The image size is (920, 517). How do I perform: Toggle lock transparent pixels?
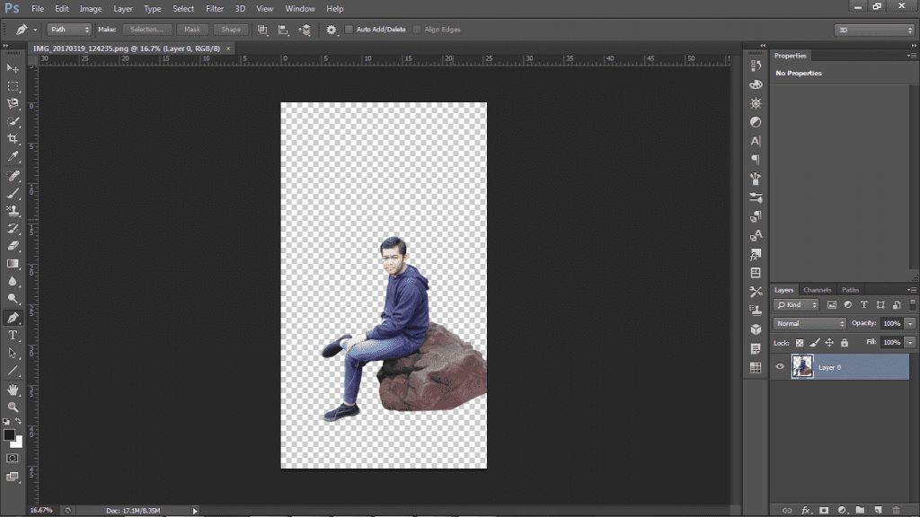[800, 343]
